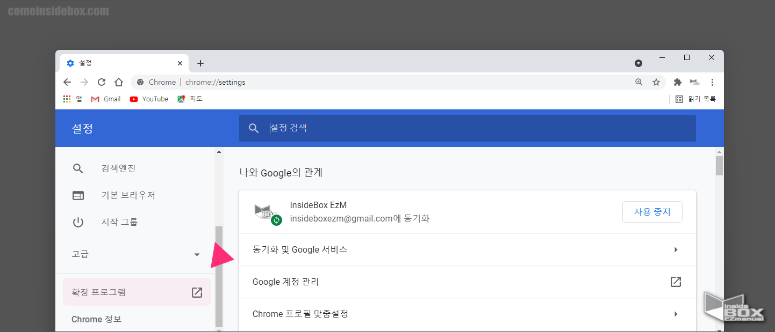The width and height of the screenshot is (775, 332).
Task: Reload the settings page
Action: coord(102,82)
